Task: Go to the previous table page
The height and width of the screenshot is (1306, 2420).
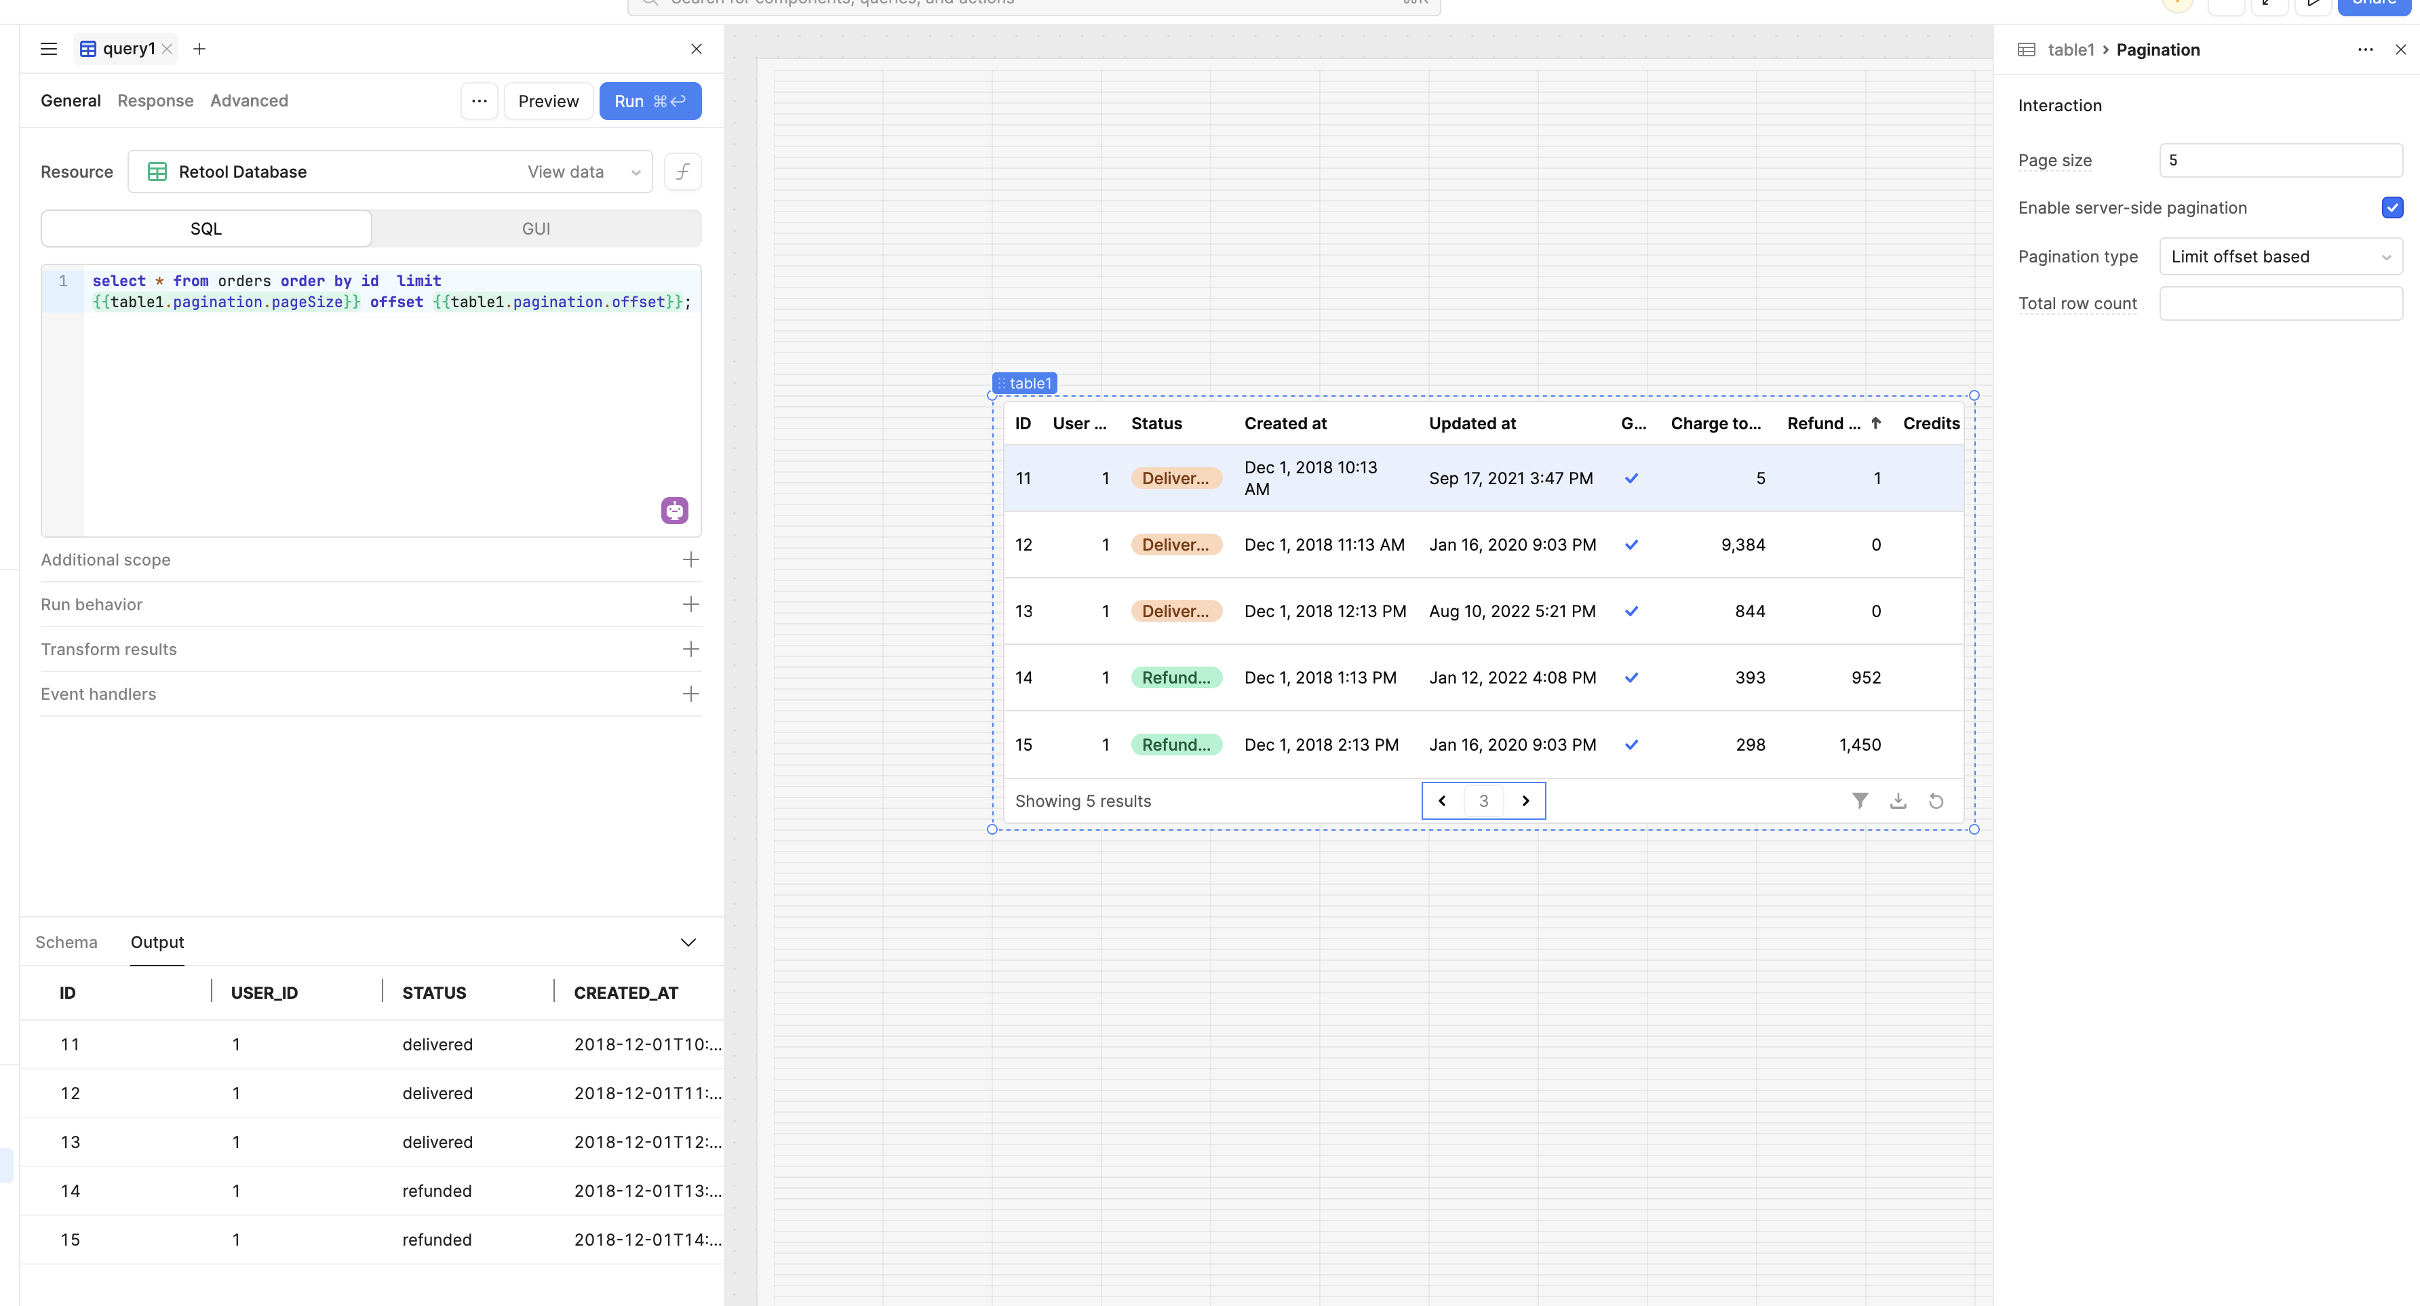Action: click(x=1442, y=801)
